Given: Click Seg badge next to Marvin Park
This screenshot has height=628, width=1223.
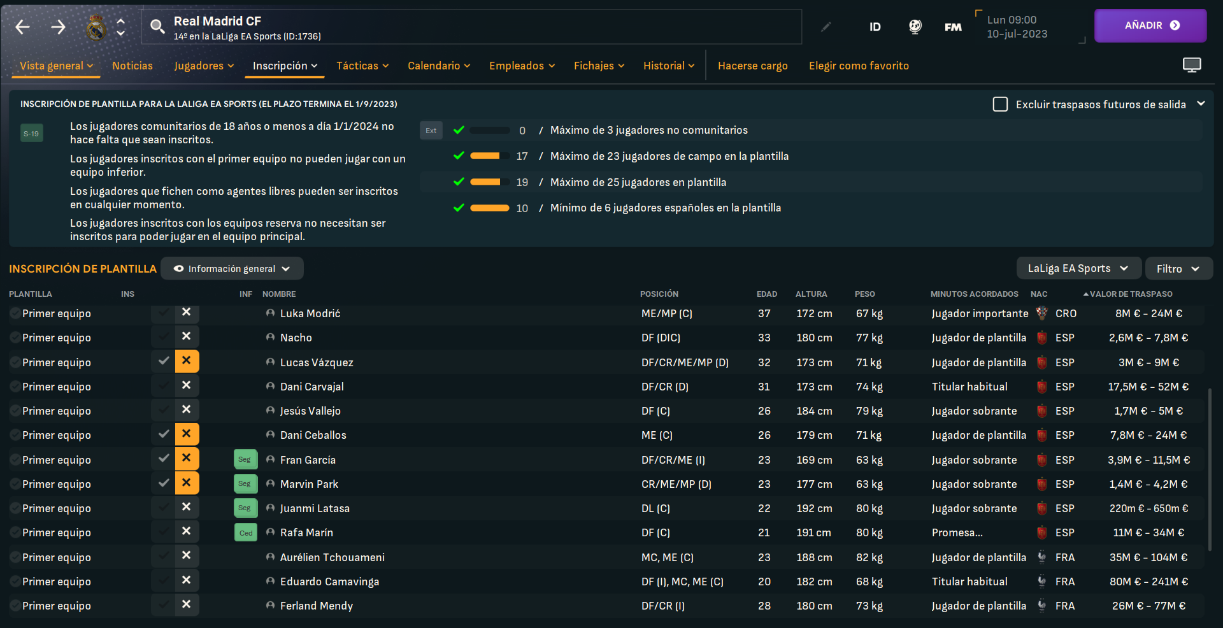Looking at the screenshot, I should coord(245,483).
